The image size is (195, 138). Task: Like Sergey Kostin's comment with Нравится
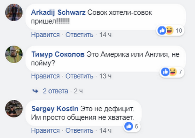click(x=45, y=130)
